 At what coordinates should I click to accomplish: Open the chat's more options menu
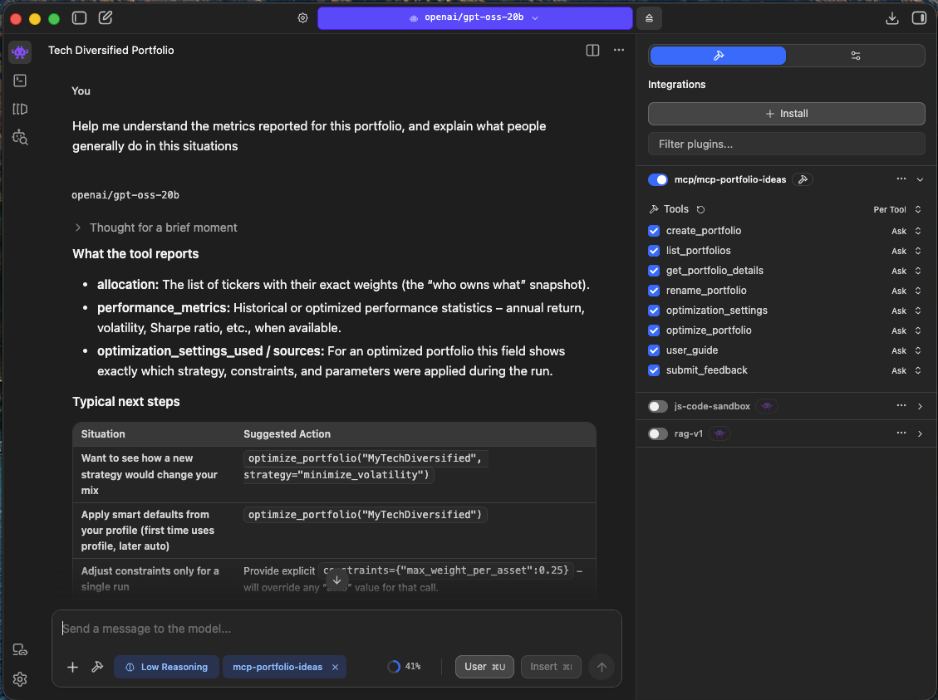click(619, 50)
